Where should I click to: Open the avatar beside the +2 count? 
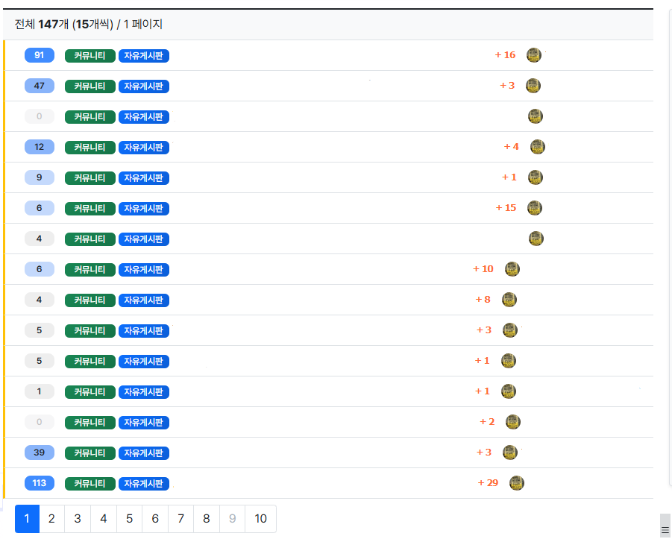[512, 422]
